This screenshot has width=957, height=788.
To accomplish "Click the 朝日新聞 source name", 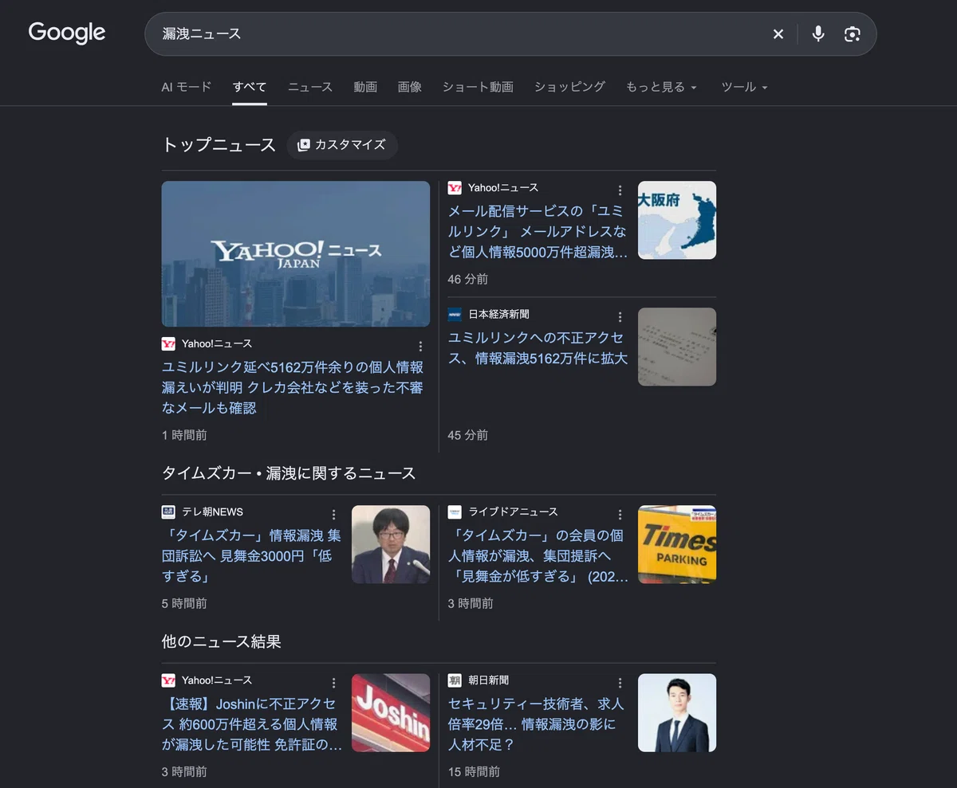I will (x=488, y=680).
